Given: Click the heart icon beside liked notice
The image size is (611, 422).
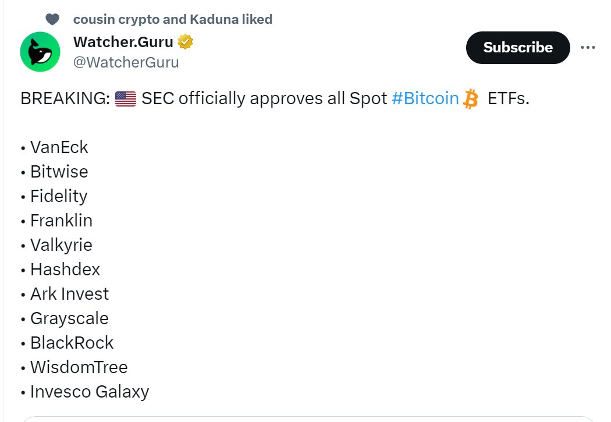Looking at the screenshot, I should [52, 20].
